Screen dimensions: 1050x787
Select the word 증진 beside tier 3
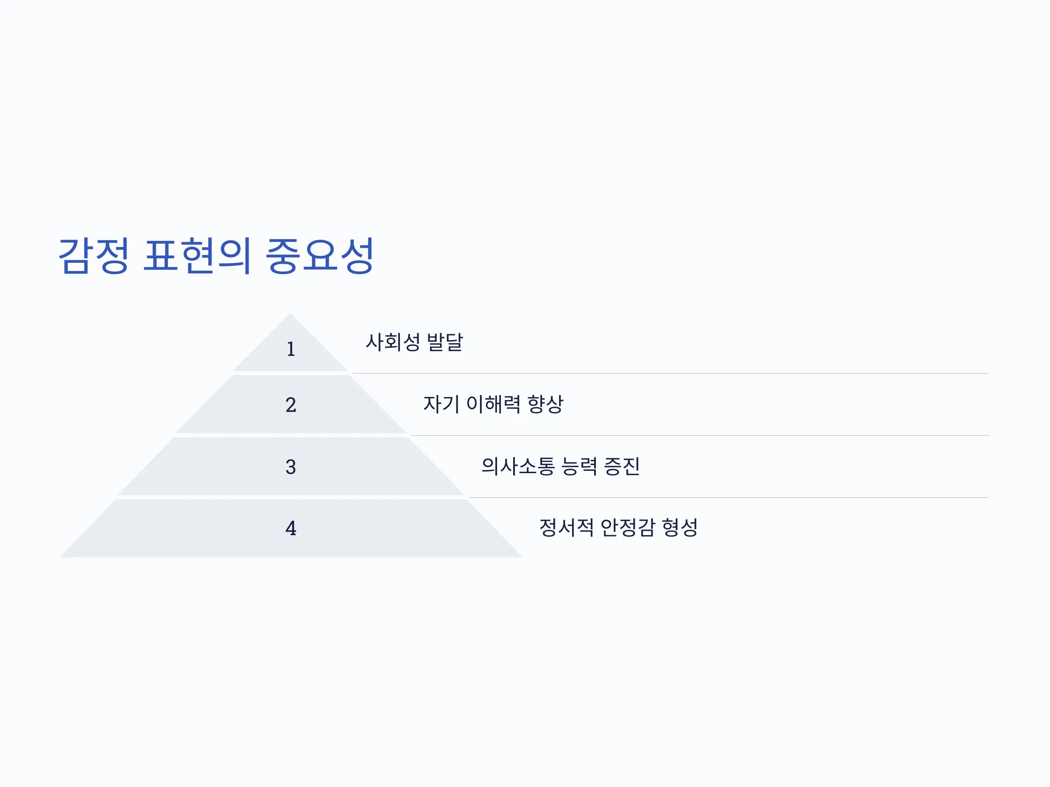622,467
